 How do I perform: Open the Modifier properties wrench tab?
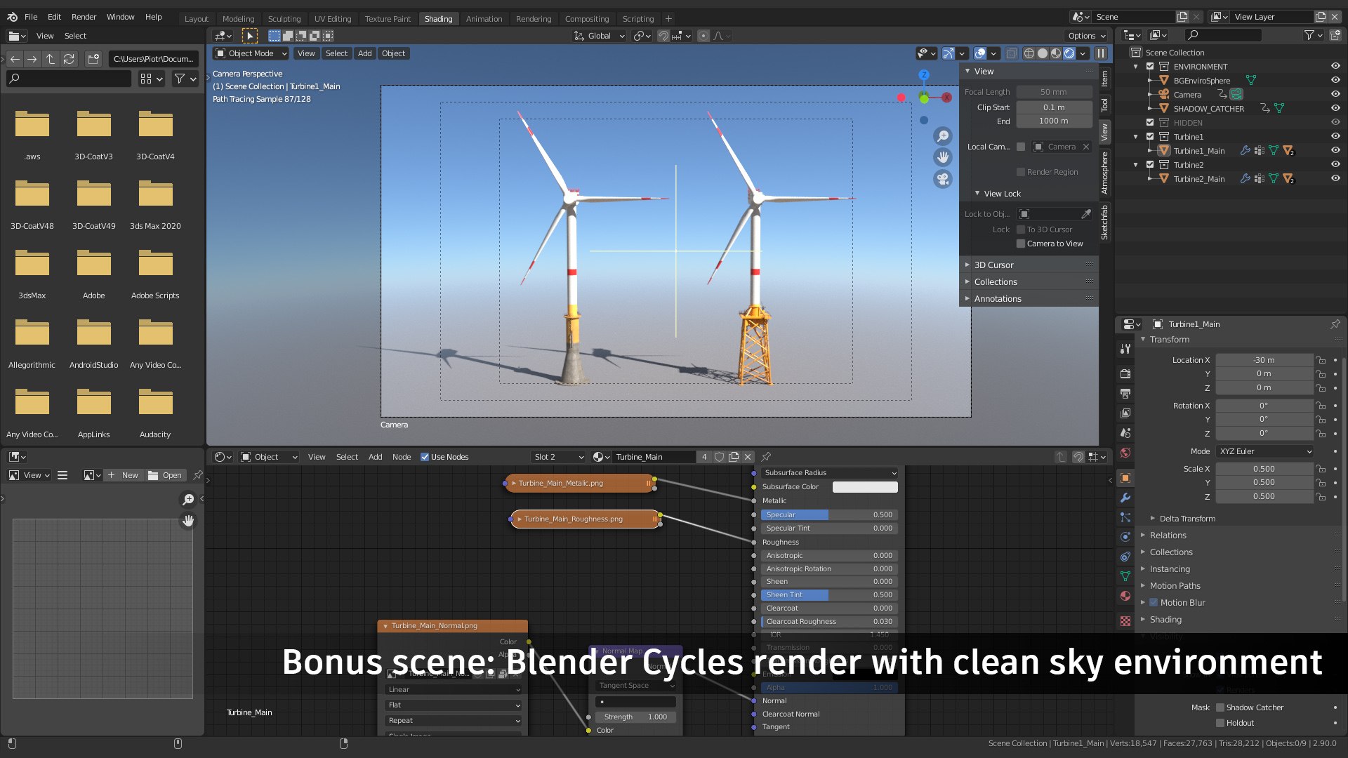point(1125,498)
